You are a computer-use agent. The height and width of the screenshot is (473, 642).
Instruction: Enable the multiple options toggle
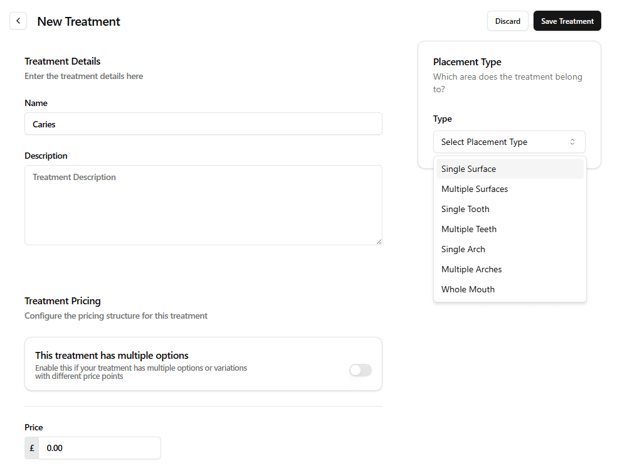[x=360, y=370]
